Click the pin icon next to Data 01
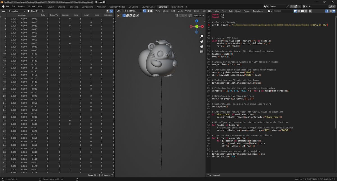The height and width of the screenshot is (181, 337). click(43, 11)
